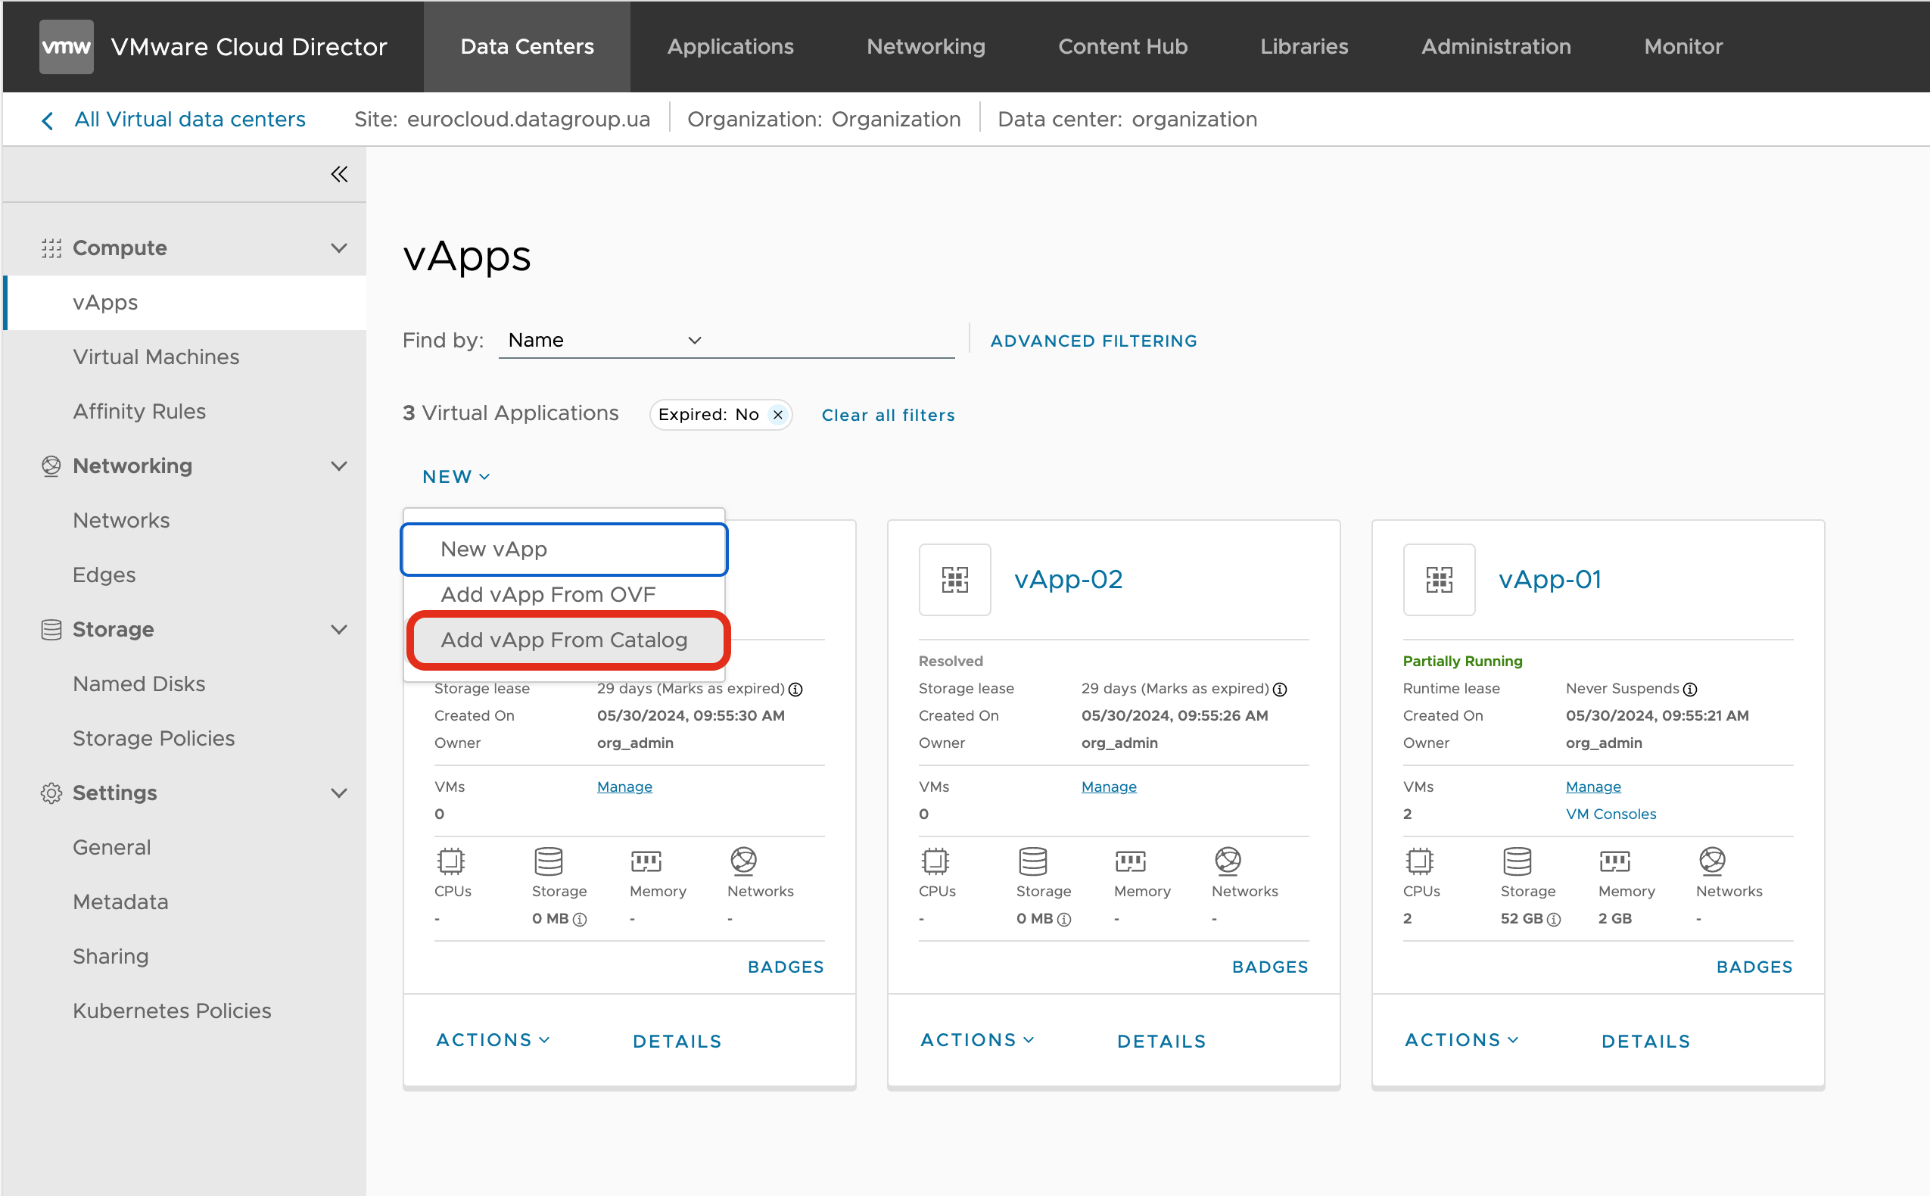Click the Networks icon on vApp-01 card
The height and width of the screenshot is (1196, 1930).
point(1713,861)
